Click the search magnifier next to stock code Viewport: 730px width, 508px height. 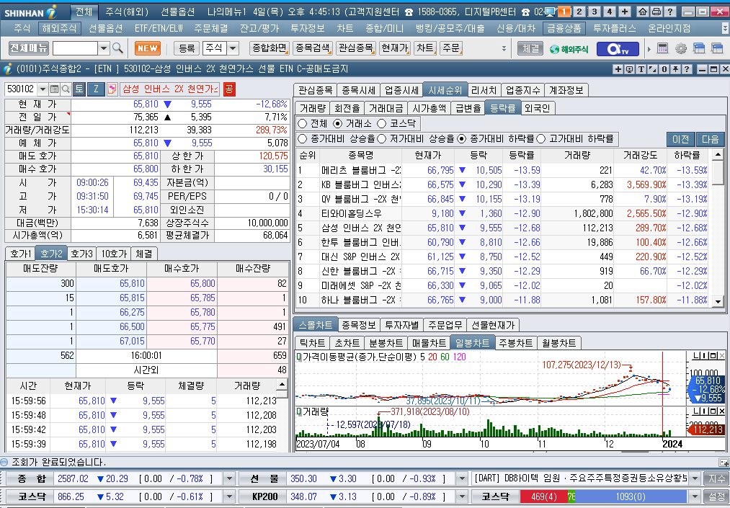(x=66, y=89)
